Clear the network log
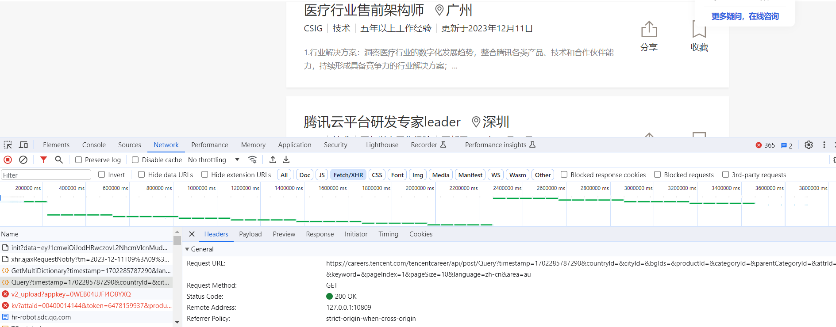The height and width of the screenshot is (327, 836). pyautogui.click(x=23, y=160)
